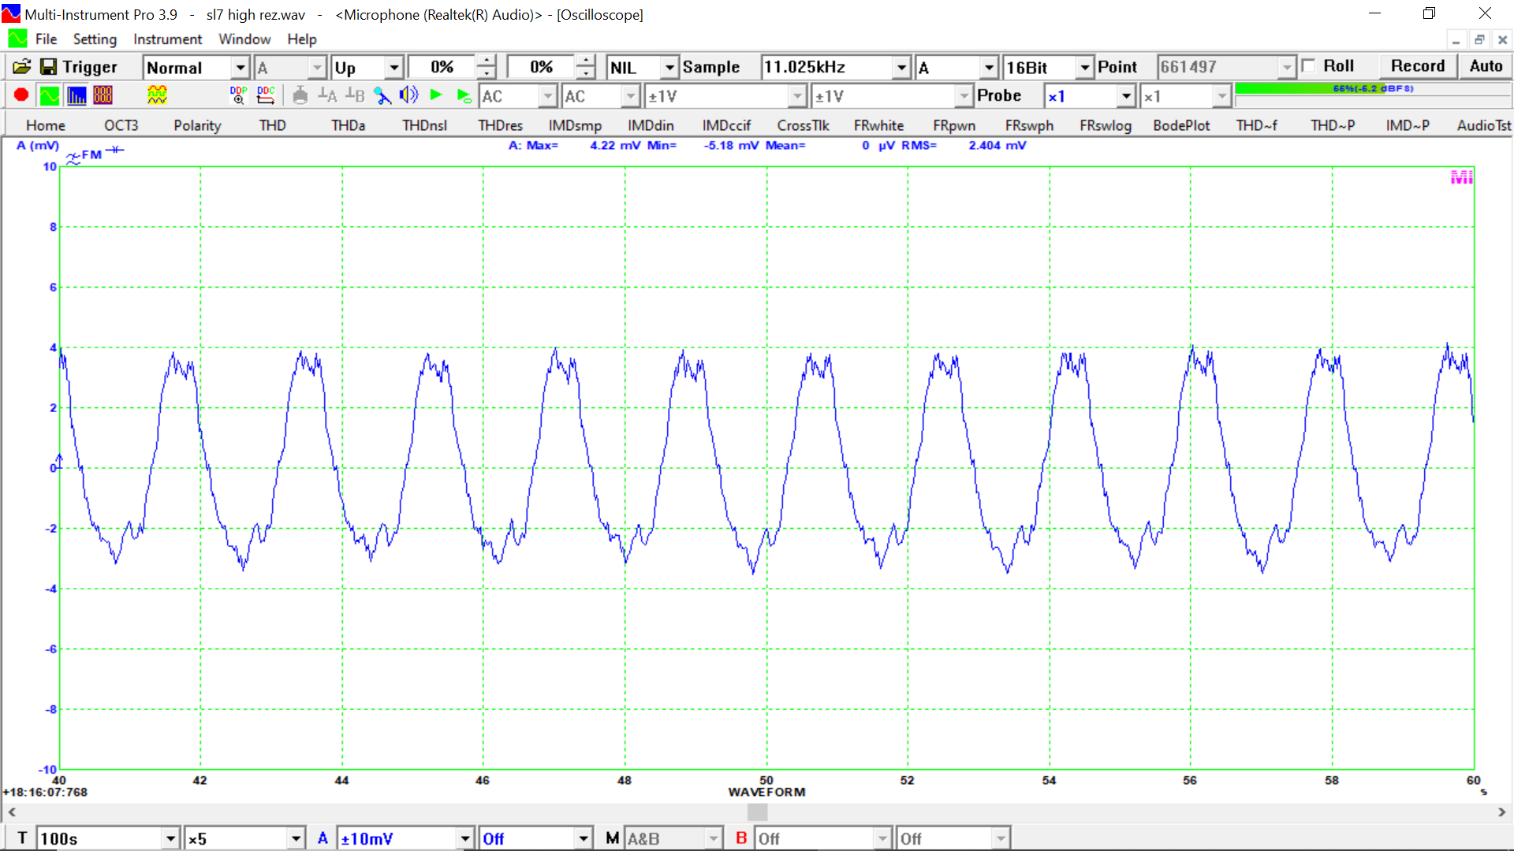
Task: Click the channel A zero offset icon
Action: point(327,95)
